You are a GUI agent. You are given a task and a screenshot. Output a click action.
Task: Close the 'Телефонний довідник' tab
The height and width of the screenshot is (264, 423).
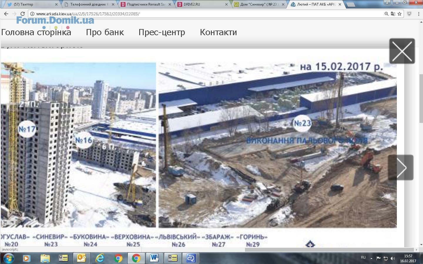pos(113,4)
